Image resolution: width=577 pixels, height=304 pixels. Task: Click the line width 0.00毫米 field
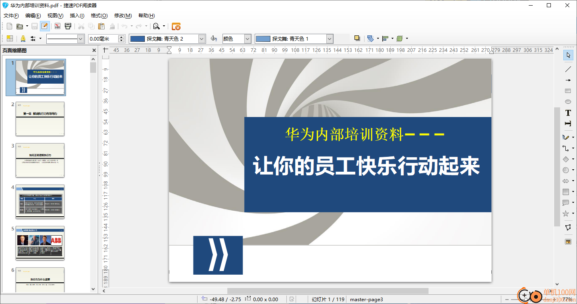pos(103,39)
